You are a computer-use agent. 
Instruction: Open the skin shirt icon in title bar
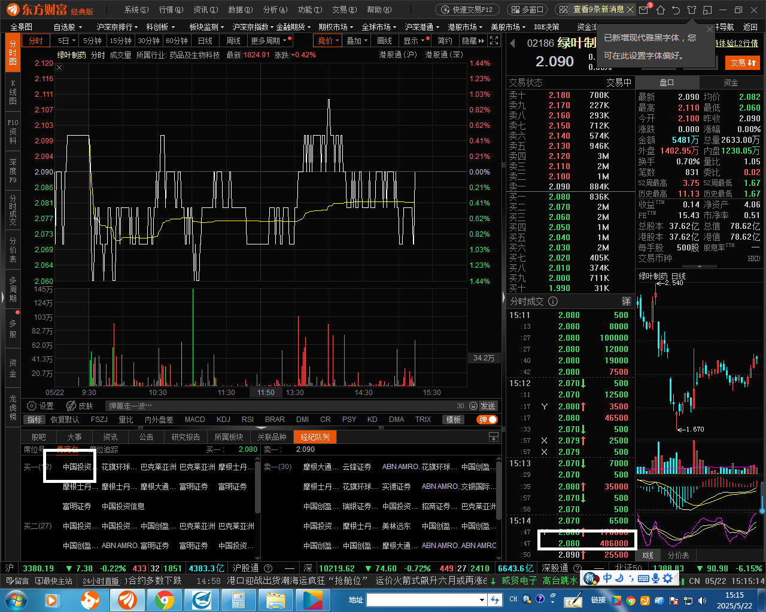pyautogui.click(x=692, y=10)
